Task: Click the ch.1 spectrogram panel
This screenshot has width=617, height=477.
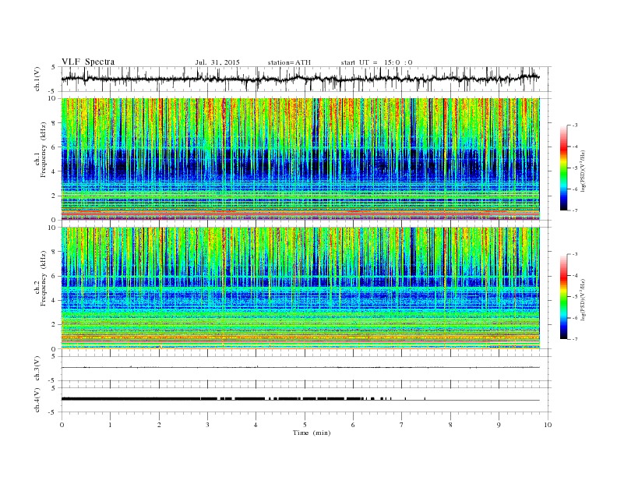Action: click(300, 159)
